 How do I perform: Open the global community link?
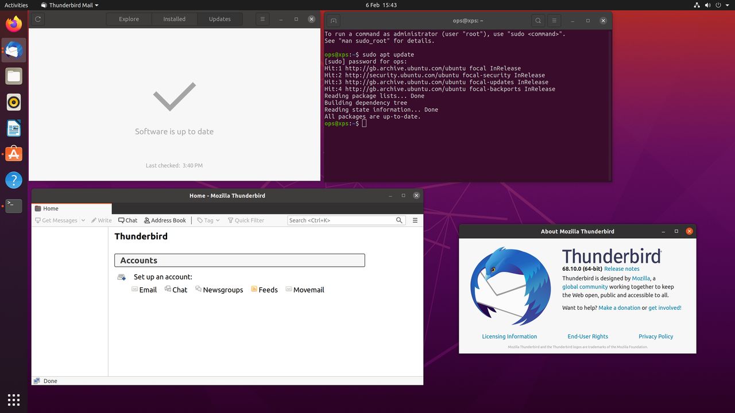tap(585, 287)
